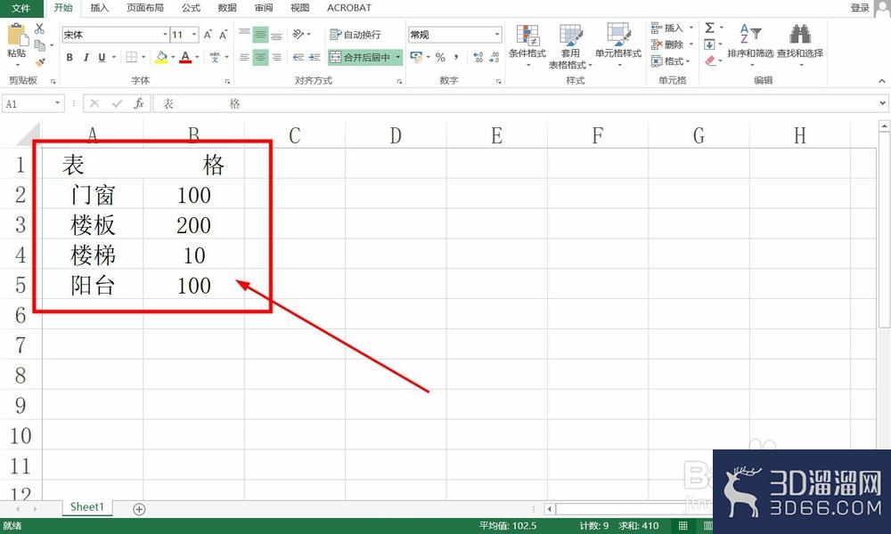This screenshot has height=534, width=891.
Task: Open the font size 11 dropdown
Action: pos(194,35)
